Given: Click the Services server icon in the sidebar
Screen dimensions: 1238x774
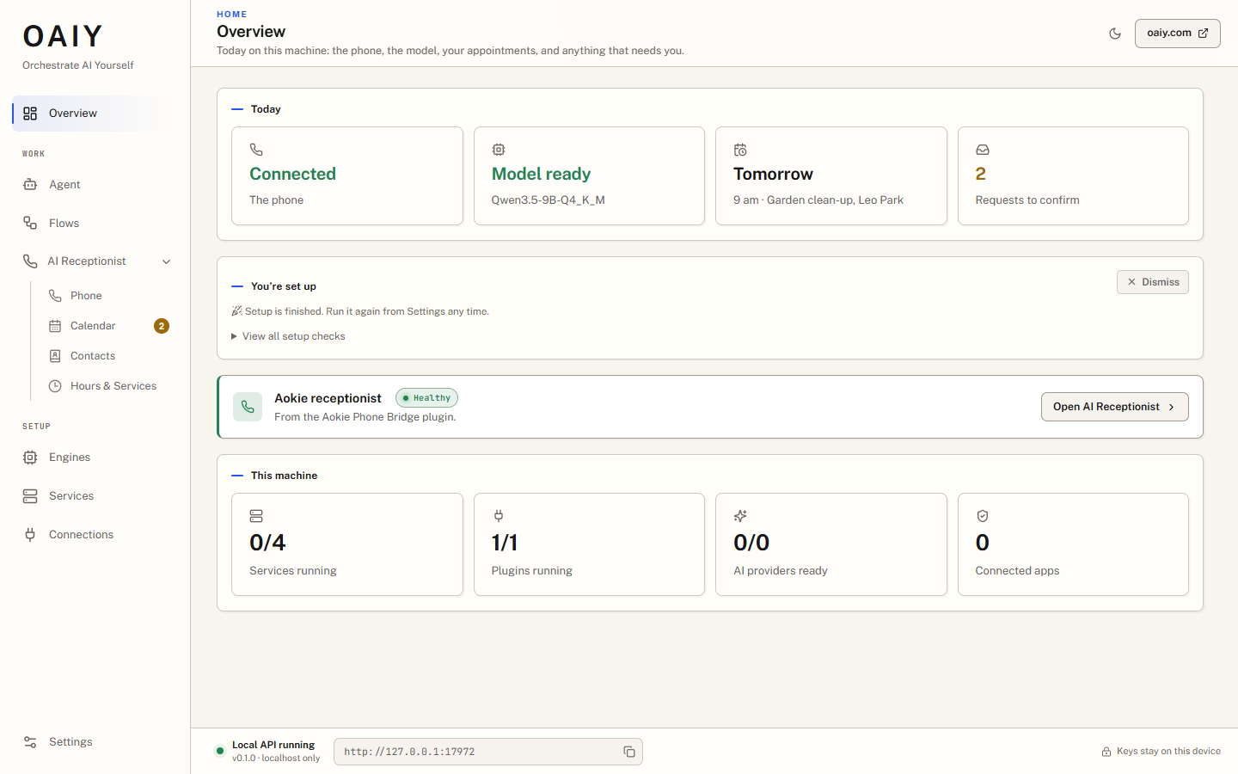Looking at the screenshot, I should (x=30, y=496).
